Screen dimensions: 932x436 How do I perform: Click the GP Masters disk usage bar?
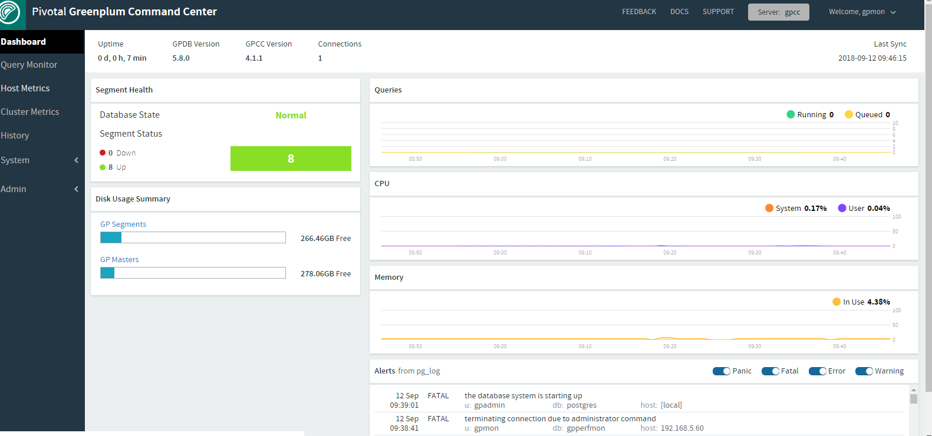(193, 273)
